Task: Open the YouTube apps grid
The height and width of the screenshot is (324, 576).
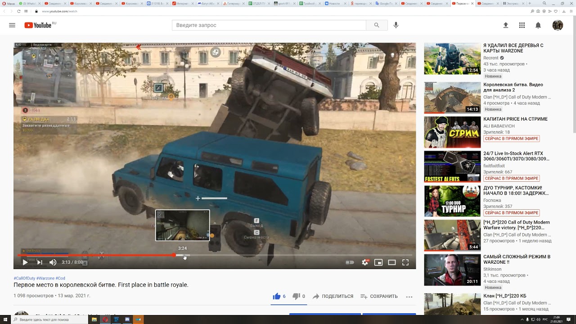Action: (522, 25)
